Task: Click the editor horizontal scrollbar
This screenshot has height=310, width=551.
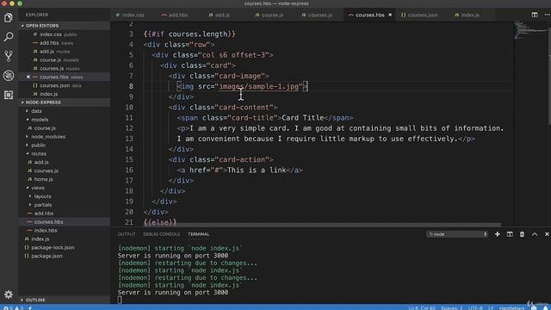Action: coord(306,224)
